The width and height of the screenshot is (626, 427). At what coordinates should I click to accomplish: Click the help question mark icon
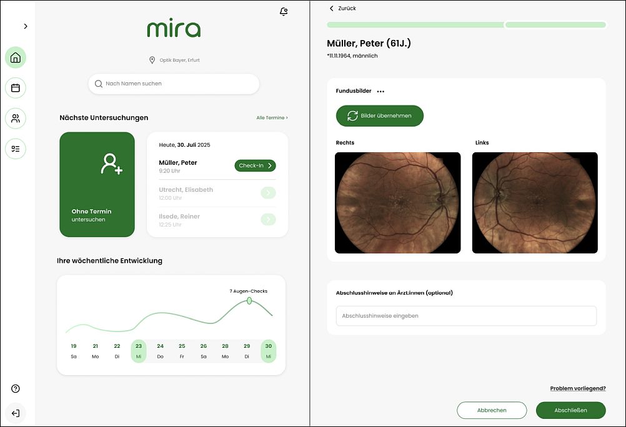(16, 389)
